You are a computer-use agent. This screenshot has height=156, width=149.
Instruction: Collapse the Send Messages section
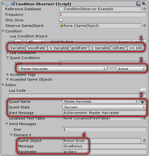coord(7,124)
